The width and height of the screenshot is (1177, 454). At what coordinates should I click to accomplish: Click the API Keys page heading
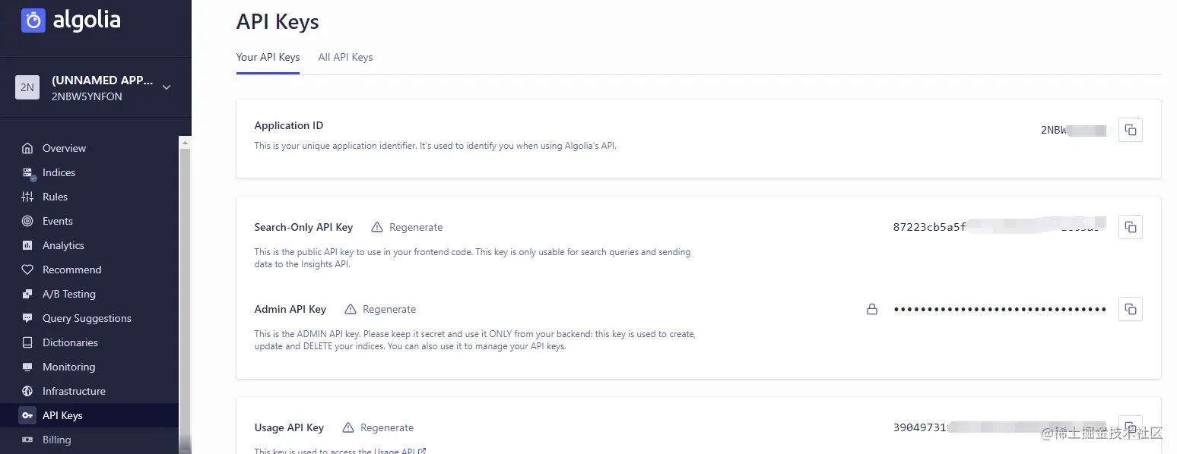tap(278, 21)
